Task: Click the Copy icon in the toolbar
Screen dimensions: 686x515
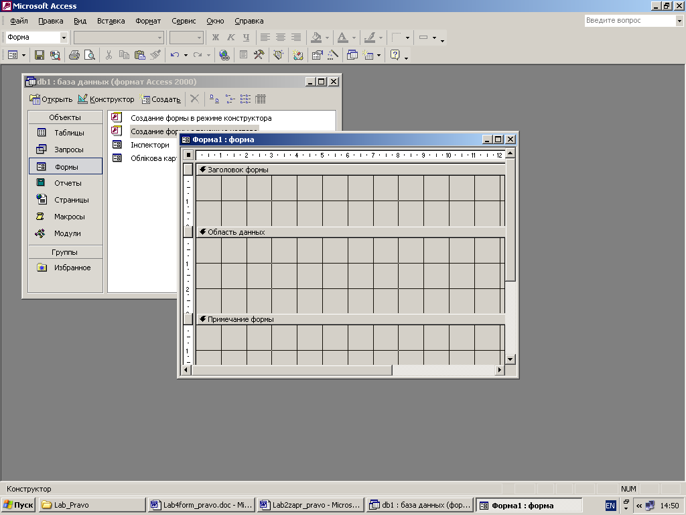Action: 124,55
